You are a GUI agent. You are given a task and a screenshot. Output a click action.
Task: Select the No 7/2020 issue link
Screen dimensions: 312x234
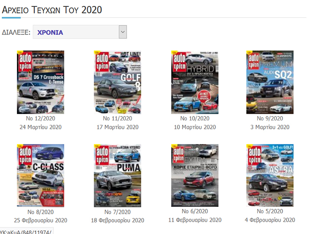[x=118, y=212]
